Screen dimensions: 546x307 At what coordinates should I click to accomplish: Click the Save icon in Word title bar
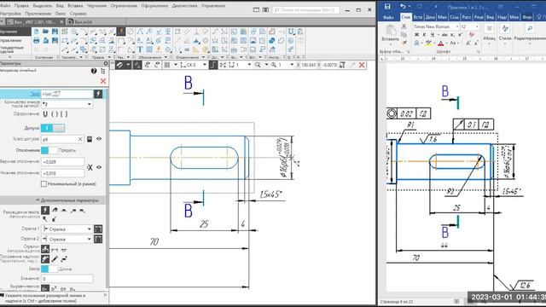tap(387, 6)
